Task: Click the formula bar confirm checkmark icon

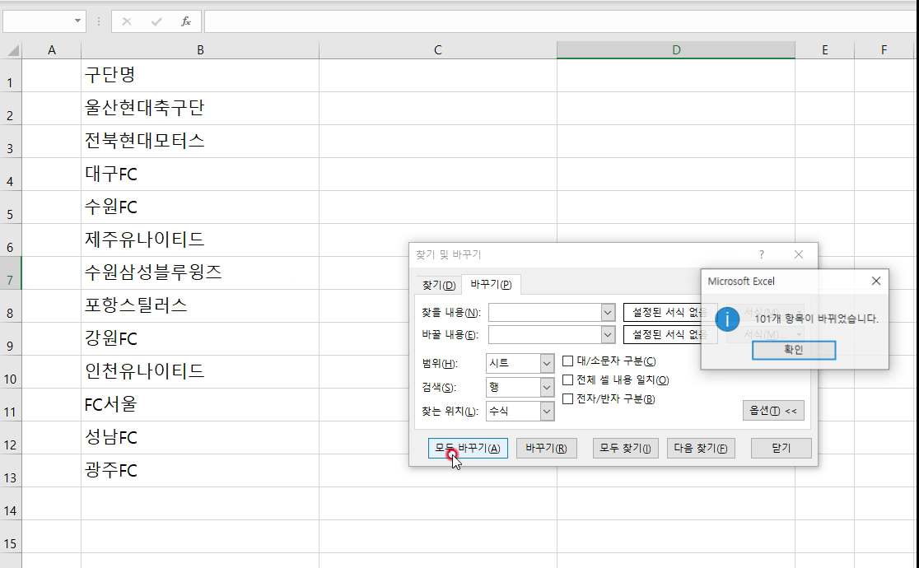Action: pos(156,21)
